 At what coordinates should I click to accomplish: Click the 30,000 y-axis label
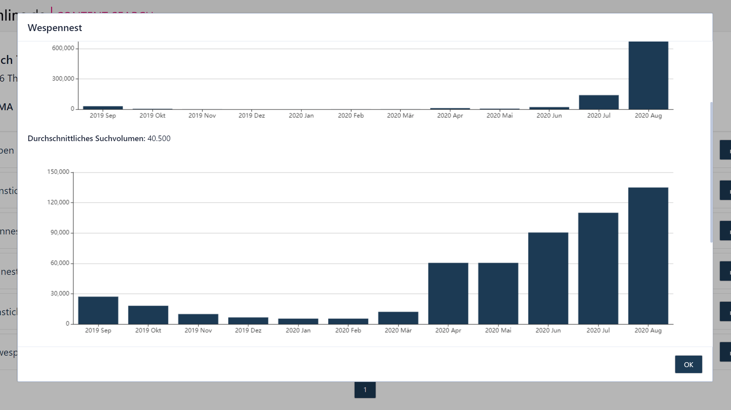60,293
